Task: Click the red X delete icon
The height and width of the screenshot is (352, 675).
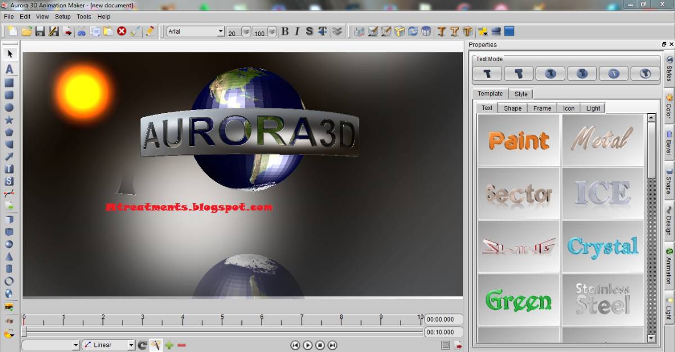Action: (x=122, y=31)
